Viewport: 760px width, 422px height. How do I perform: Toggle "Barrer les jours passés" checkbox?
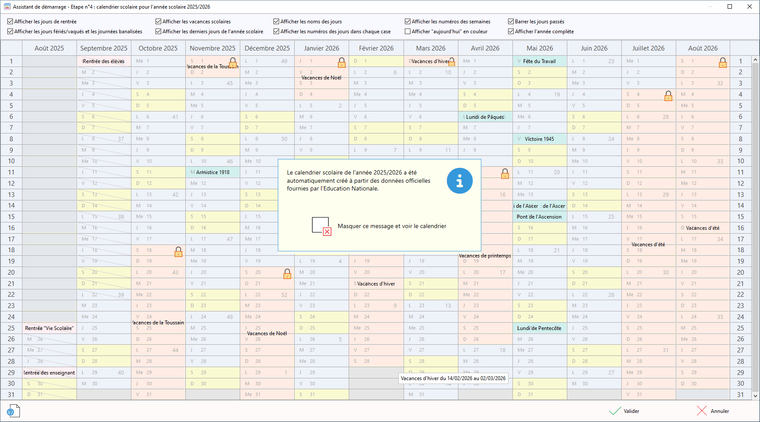(511, 22)
